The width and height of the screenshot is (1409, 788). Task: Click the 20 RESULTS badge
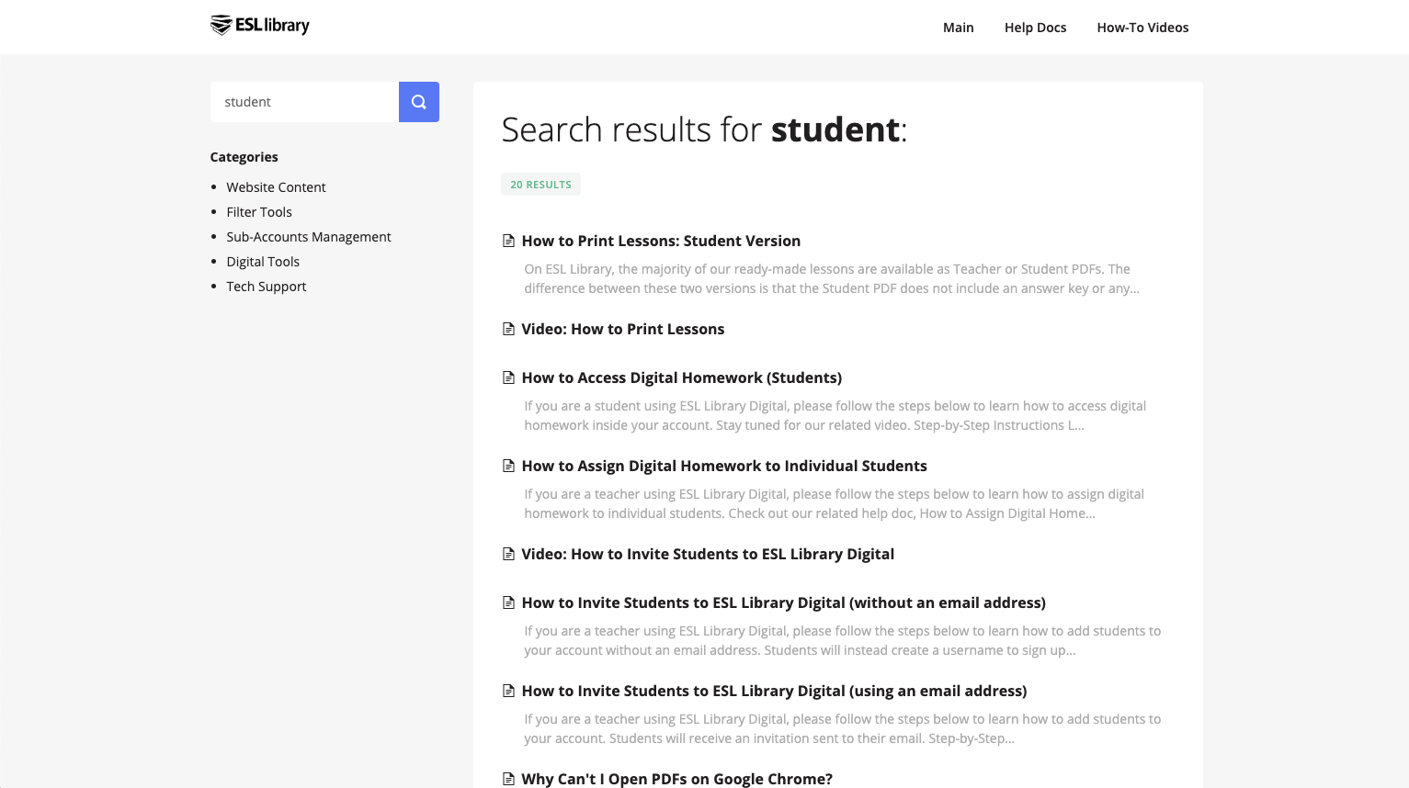coord(540,185)
